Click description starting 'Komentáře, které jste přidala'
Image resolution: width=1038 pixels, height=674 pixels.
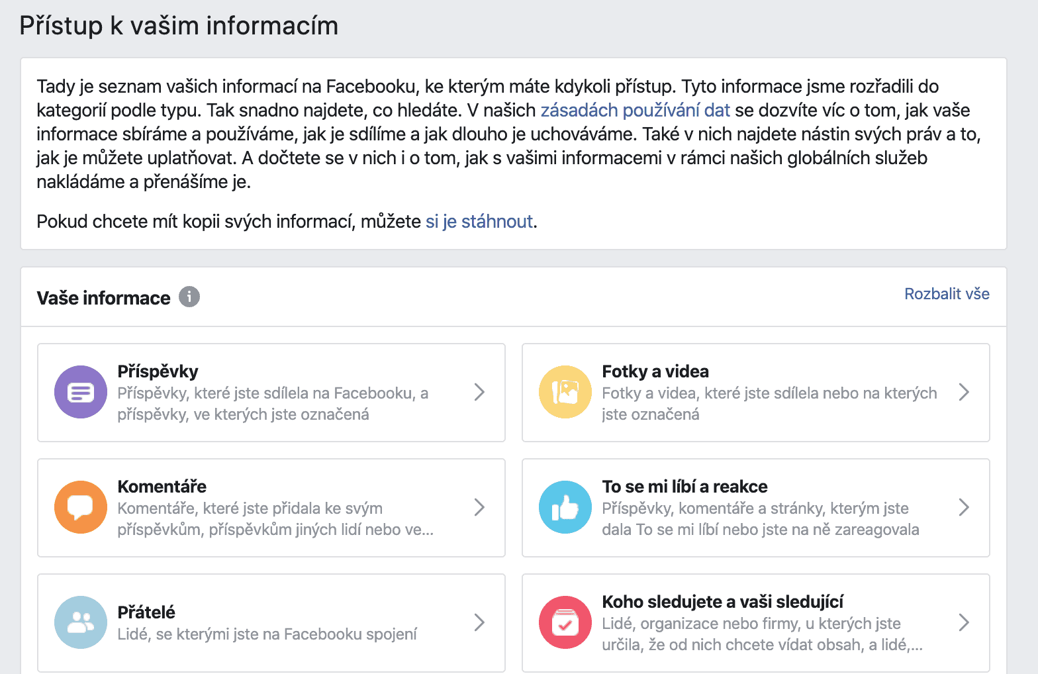[275, 519]
